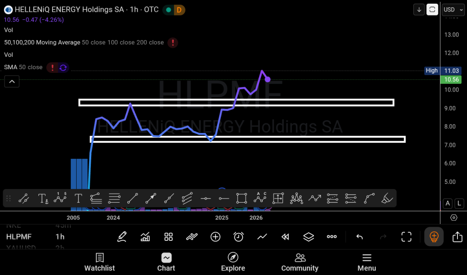Toggle drawing mode with the pencil icon

122,237
